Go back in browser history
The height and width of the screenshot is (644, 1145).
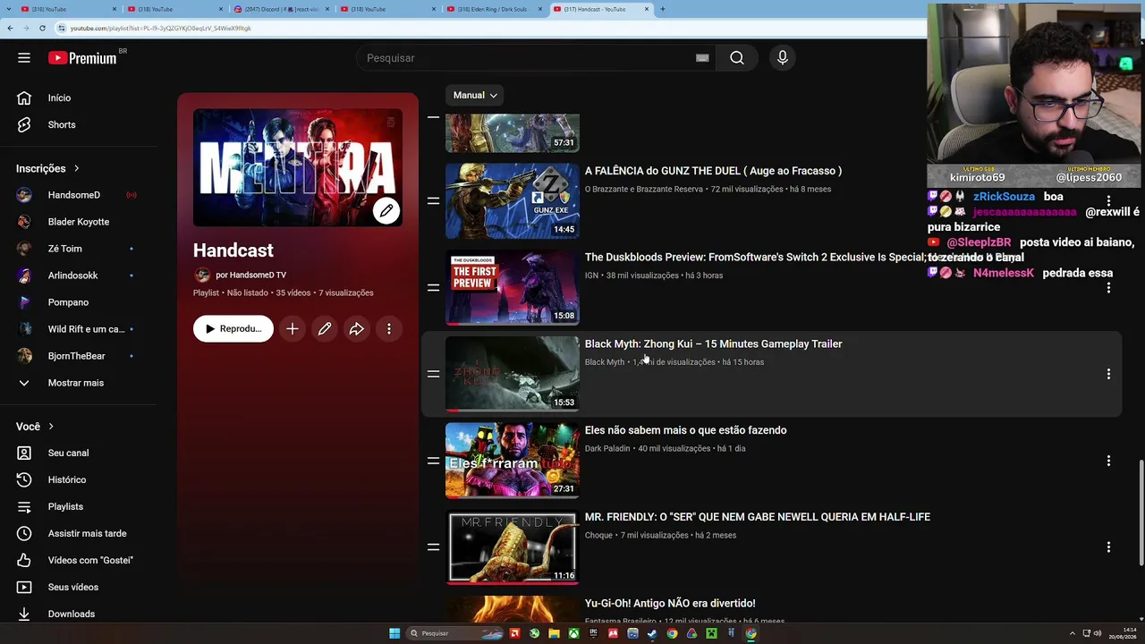pyautogui.click(x=10, y=28)
